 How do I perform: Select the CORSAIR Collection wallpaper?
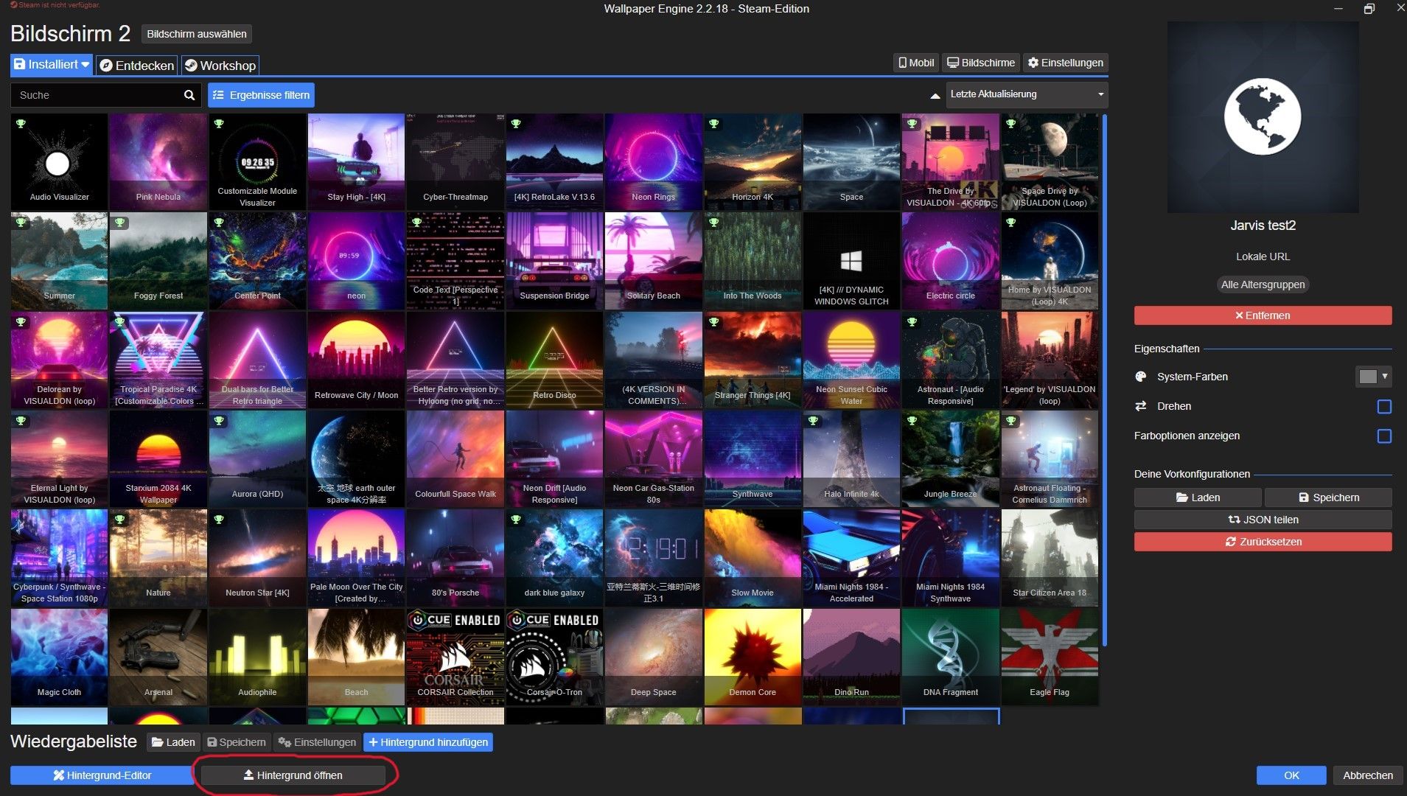tap(455, 657)
